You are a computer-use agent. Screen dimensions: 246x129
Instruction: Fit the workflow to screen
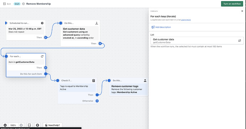tap(29, 125)
